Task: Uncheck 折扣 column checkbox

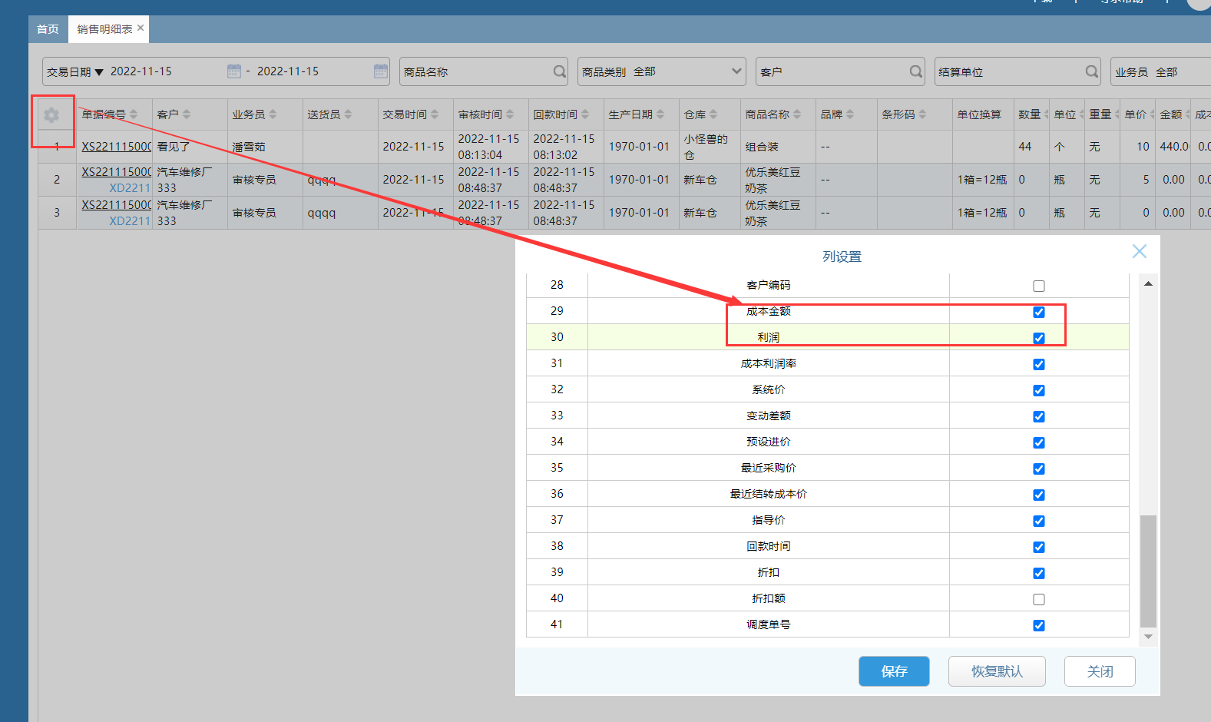Action: (1039, 573)
